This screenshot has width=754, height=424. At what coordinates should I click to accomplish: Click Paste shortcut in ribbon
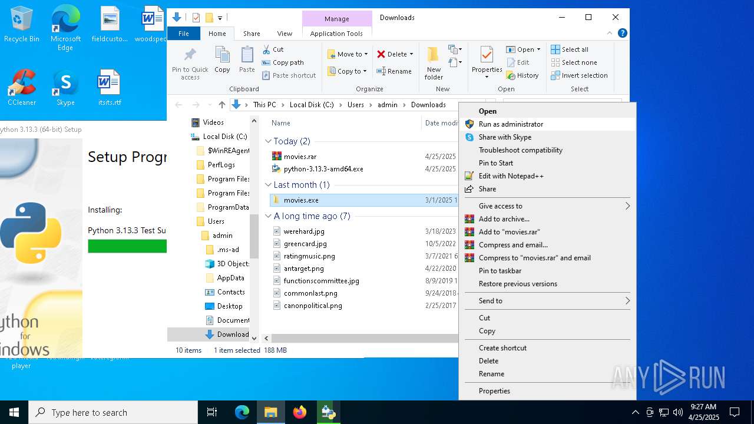coord(289,75)
